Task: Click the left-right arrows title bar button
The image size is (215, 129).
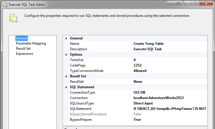Action: (171, 3)
